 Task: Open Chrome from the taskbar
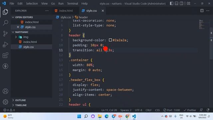tap(127, 116)
